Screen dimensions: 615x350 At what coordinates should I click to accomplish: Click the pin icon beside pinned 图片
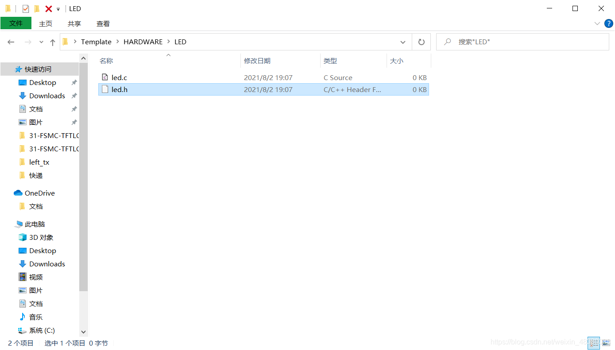pyautogui.click(x=74, y=123)
